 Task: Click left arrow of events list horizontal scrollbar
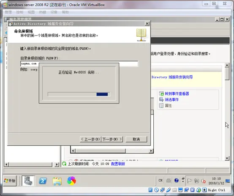pos(73,151)
